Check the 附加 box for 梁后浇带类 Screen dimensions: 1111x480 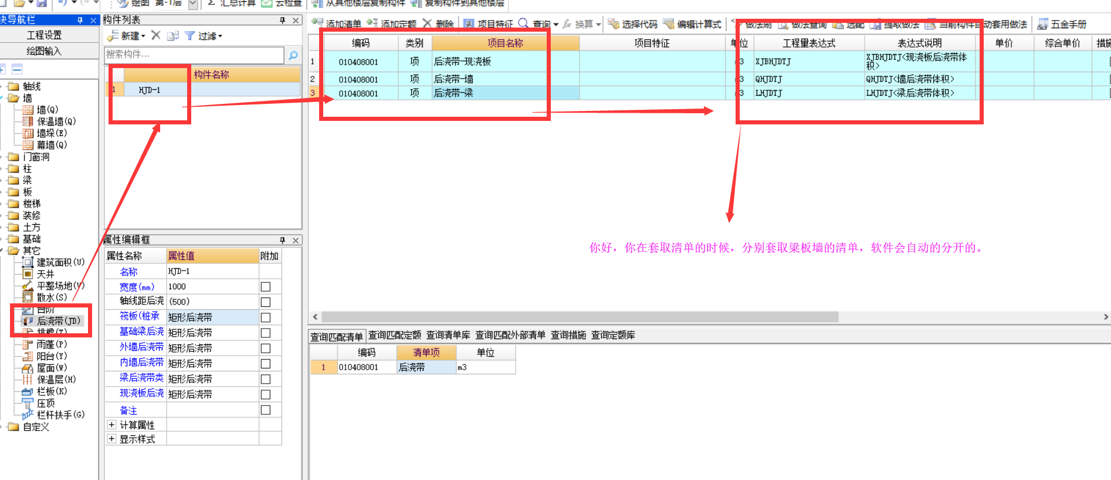[266, 379]
